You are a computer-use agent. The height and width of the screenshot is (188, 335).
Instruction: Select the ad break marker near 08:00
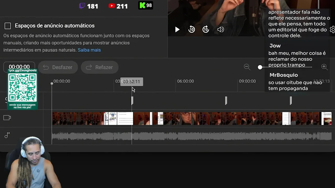(x=226, y=101)
